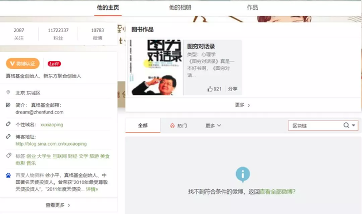Click the 查看全部微博 link
This screenshot has height=214, width=362.
coord(278,192)
